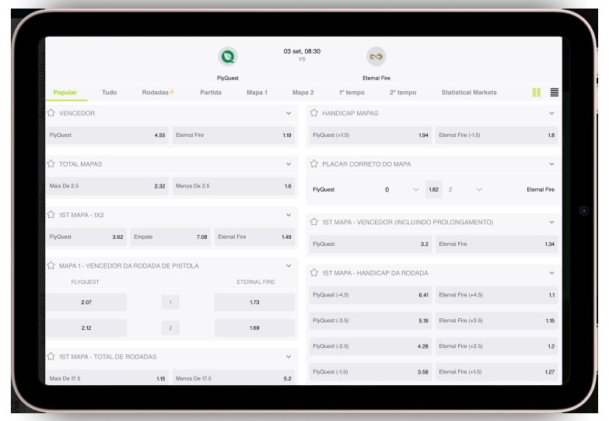Star the PLACAR CORRETO DO MAPA market
This screenshot has height=421, width=609.
click(314, 163)
